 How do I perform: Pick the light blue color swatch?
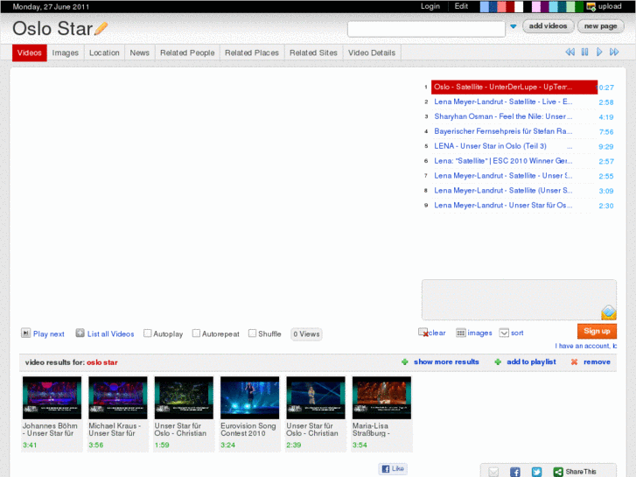pyautogui.click(x=485, y=6)
